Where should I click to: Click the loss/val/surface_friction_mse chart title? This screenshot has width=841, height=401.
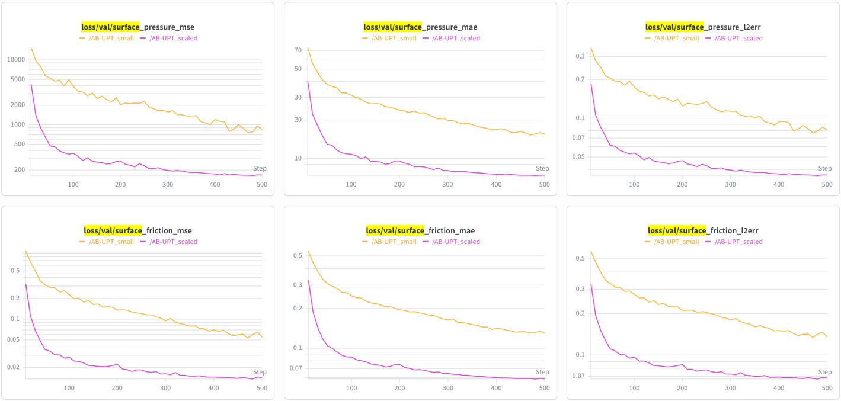coord(137,231)
